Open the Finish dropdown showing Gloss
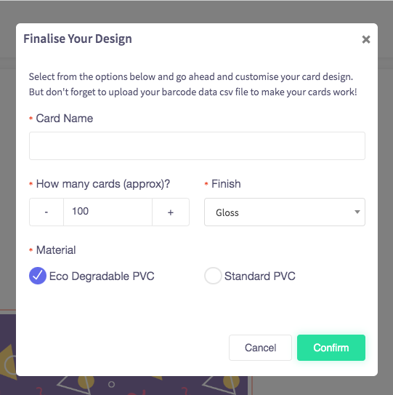The image size is (393, 395). [285, 212]
